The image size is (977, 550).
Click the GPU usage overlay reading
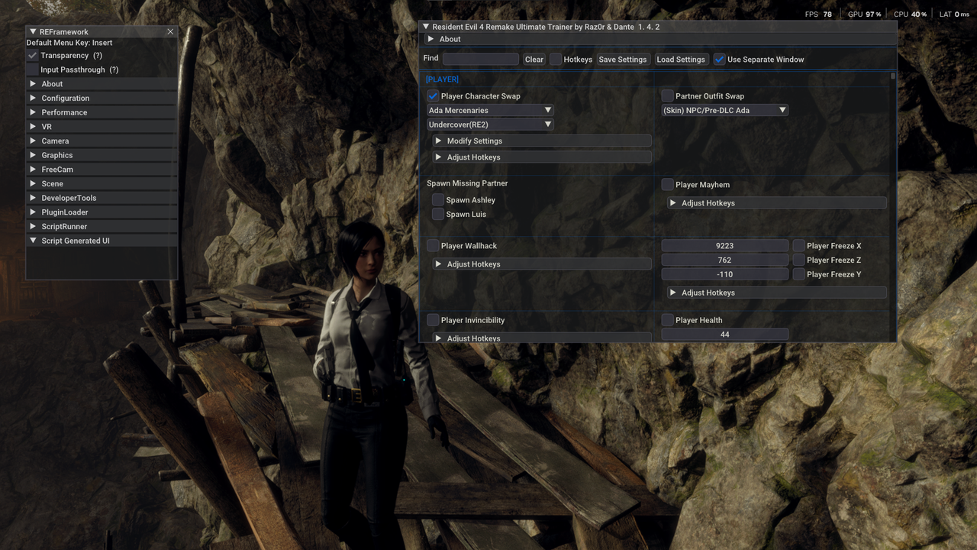pyautogui.click(x=864, y=15)
